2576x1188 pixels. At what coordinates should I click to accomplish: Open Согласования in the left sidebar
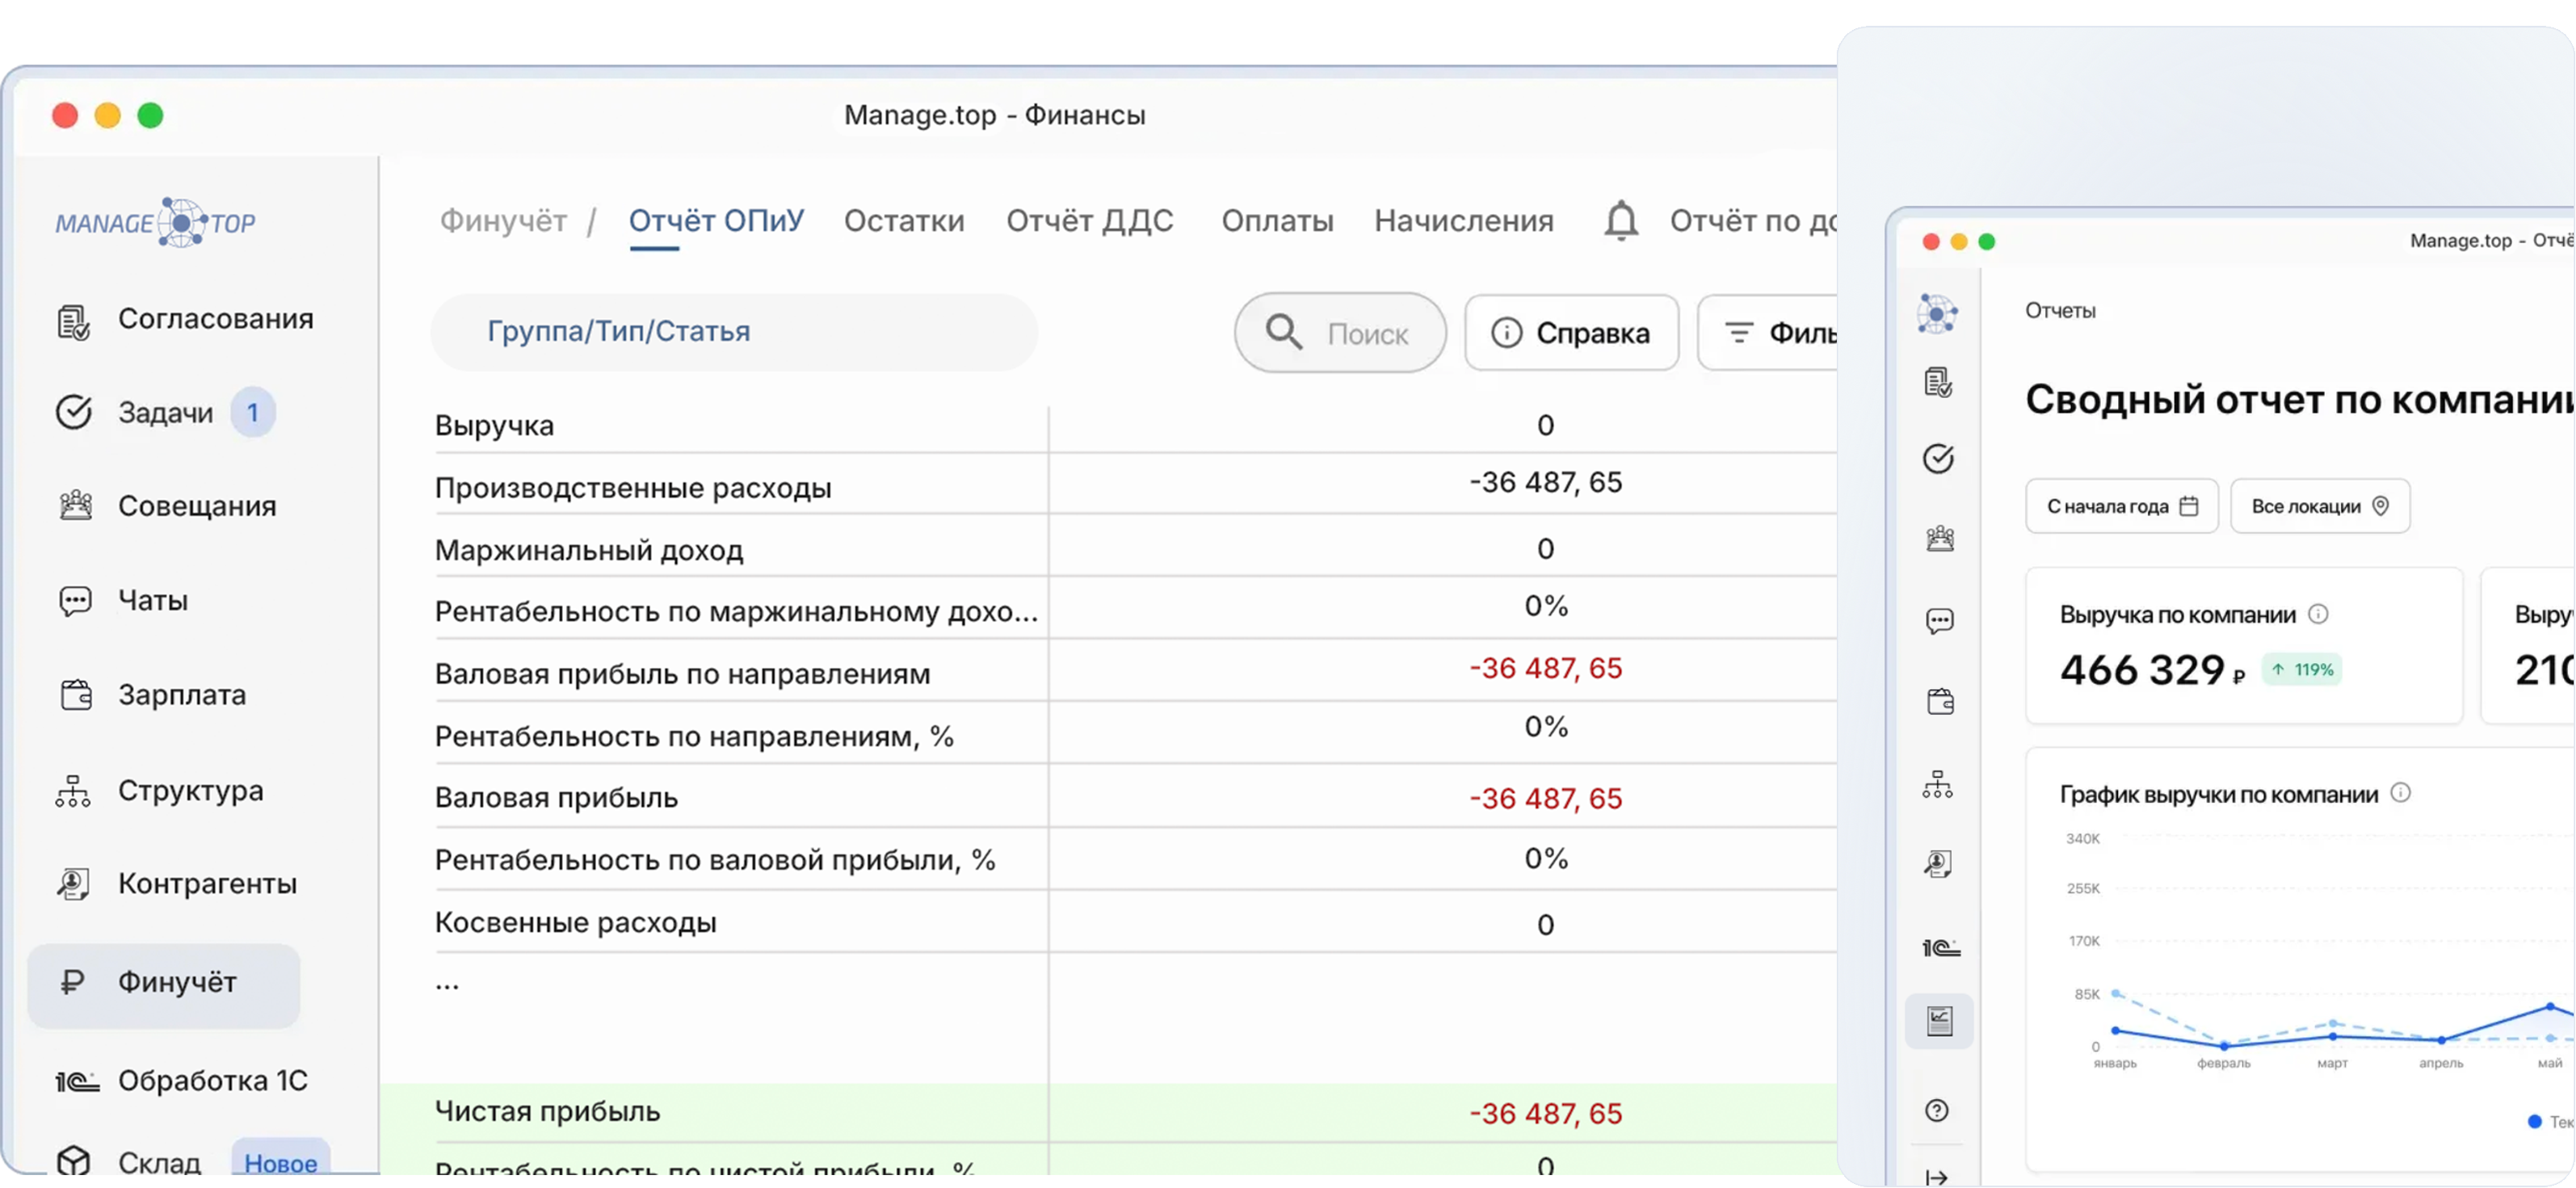185,319
